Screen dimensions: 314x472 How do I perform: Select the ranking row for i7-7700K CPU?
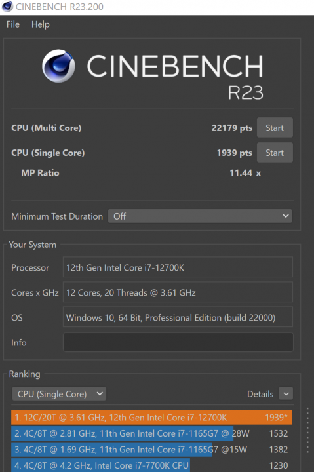(151, 465)
